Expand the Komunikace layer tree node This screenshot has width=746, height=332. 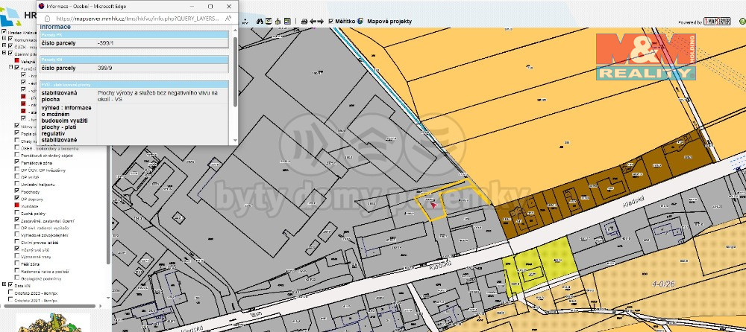pyautogui.click(x=4, y=39)
